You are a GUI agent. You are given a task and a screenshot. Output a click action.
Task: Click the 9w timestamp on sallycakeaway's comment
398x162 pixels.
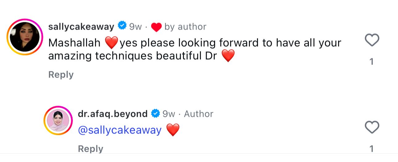coord(135,27)
